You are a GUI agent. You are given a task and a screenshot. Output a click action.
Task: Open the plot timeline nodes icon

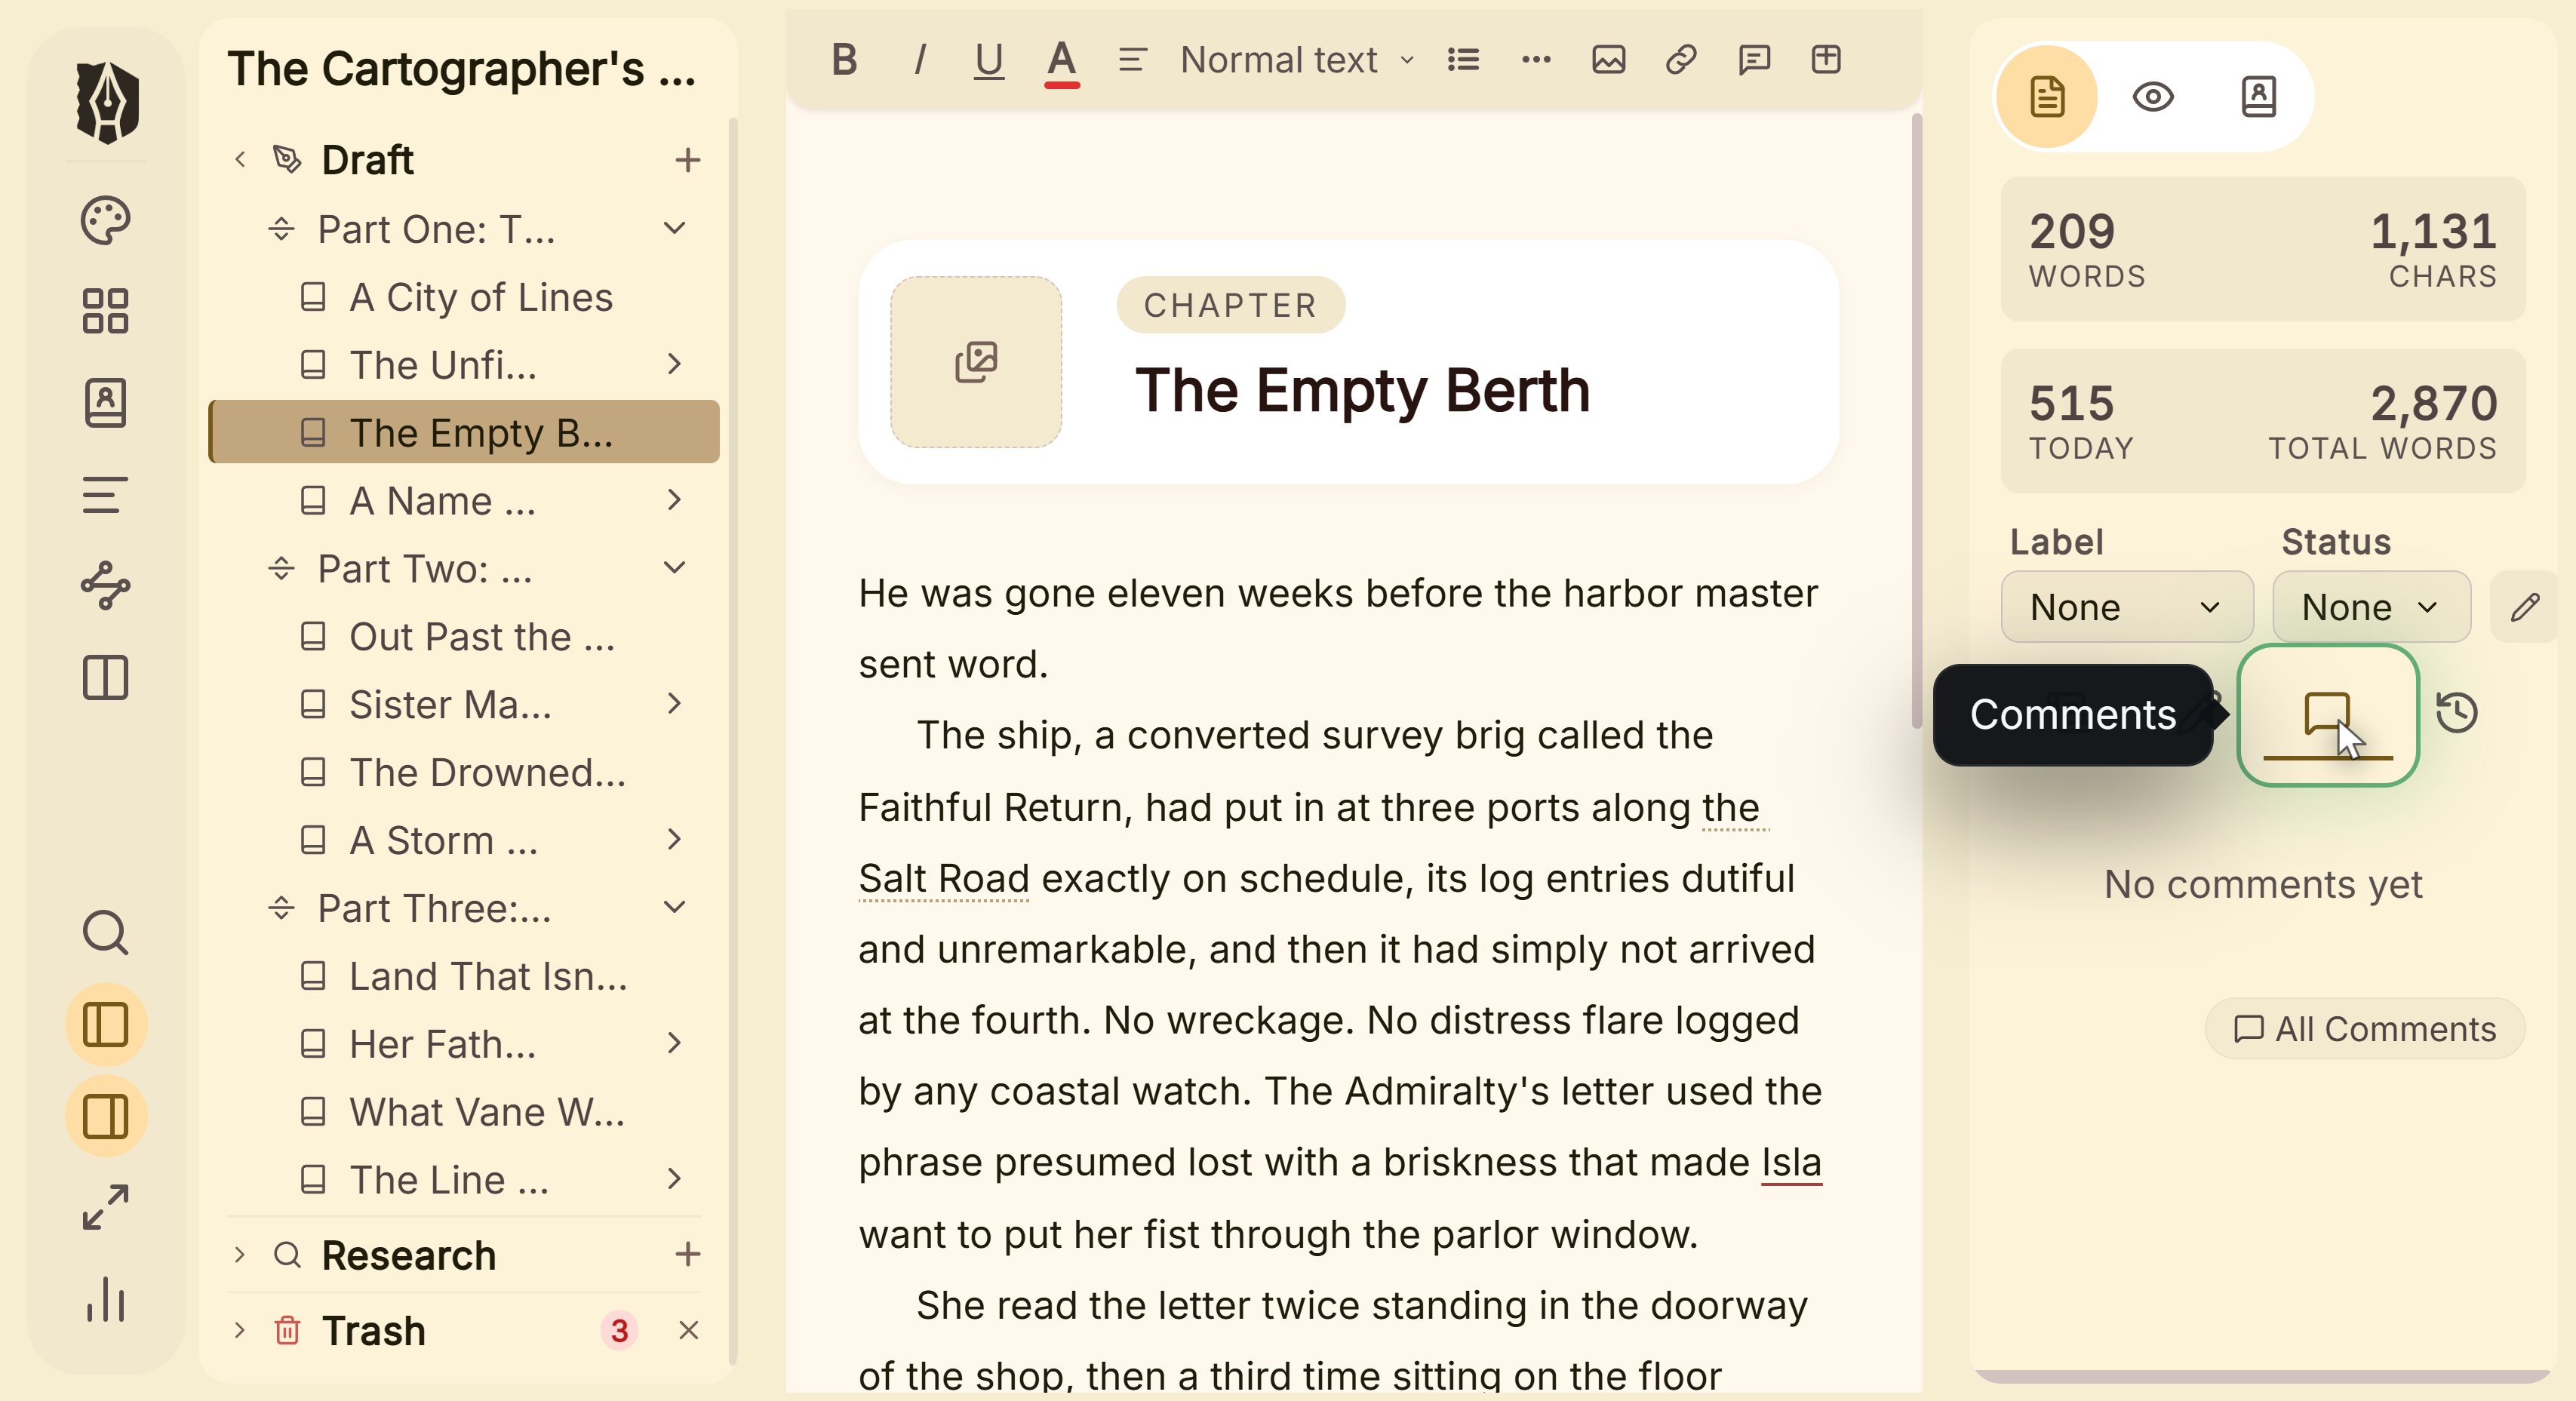coord(106,585)
